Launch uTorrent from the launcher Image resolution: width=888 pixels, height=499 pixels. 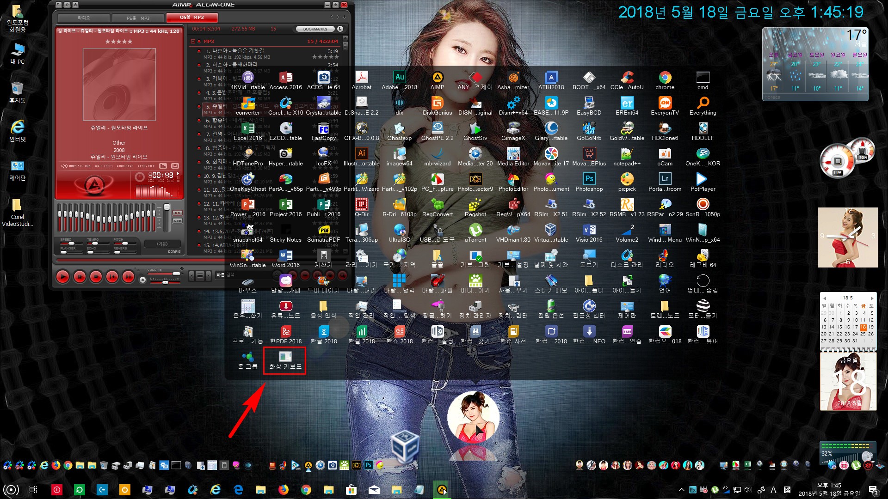(x=475, y=233)
